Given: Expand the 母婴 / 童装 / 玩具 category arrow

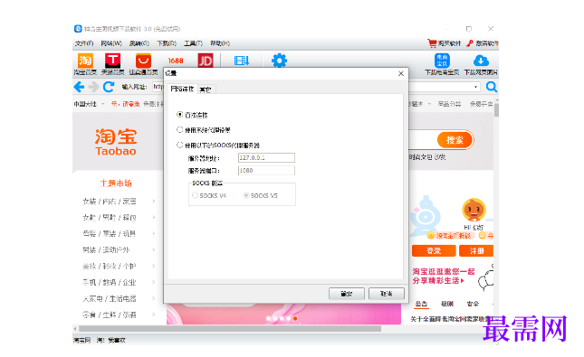Looking at the screenshot, I should coord(153,233).
